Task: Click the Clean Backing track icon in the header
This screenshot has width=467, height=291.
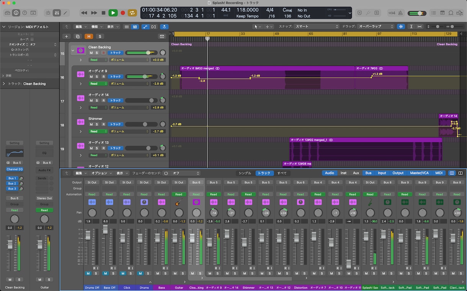Action: 80,50
